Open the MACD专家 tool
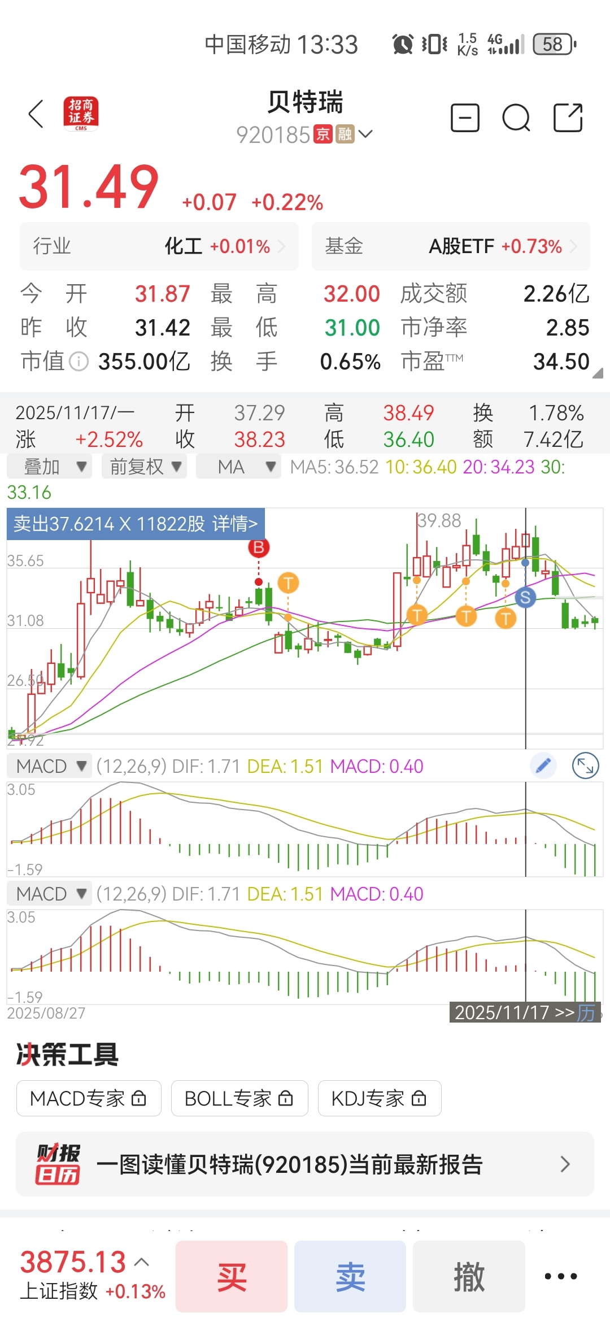 [x=89, y=1098]
